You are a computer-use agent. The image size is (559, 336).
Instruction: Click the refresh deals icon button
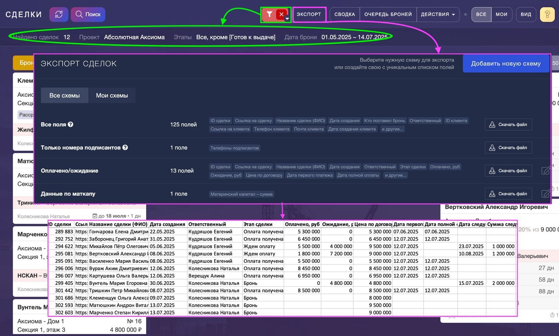pyautogui.click(x=59, y=14)
